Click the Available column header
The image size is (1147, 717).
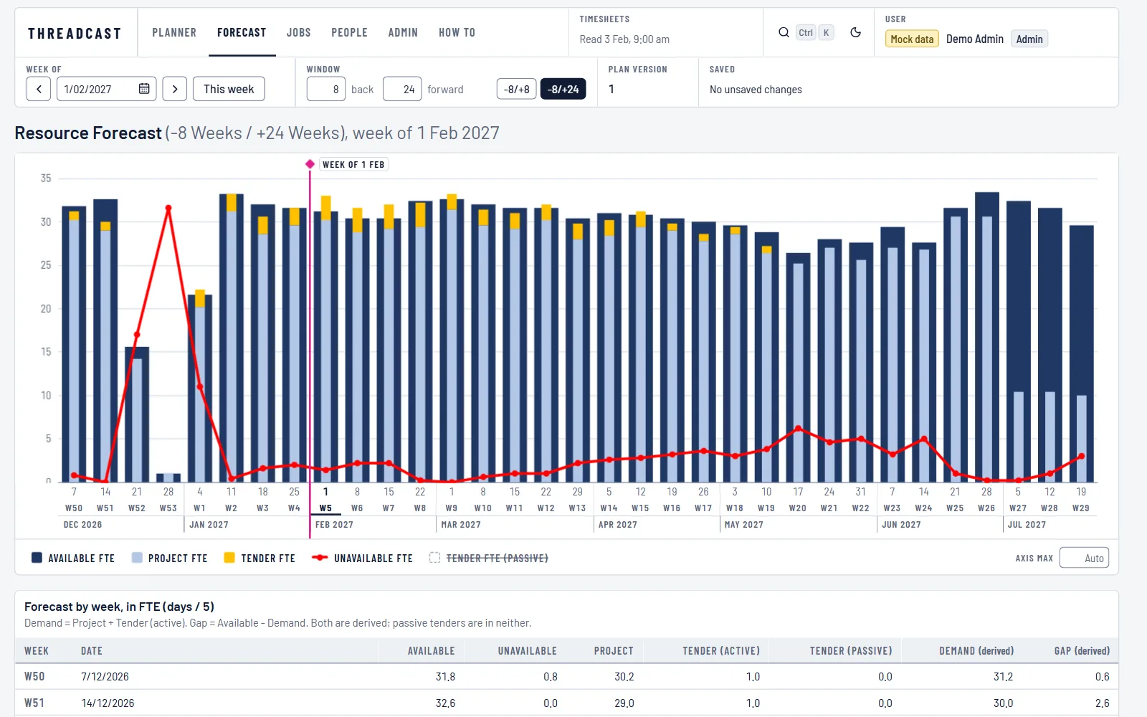pyautogui.click(x=432, y=651)
